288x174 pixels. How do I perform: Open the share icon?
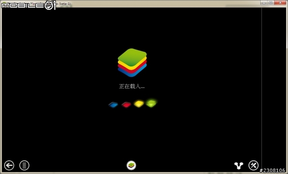click(x=238, y=165)
